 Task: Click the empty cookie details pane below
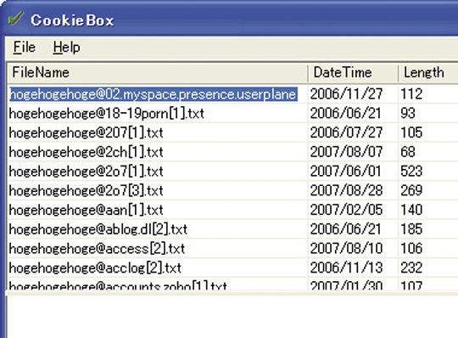point(232,317)
